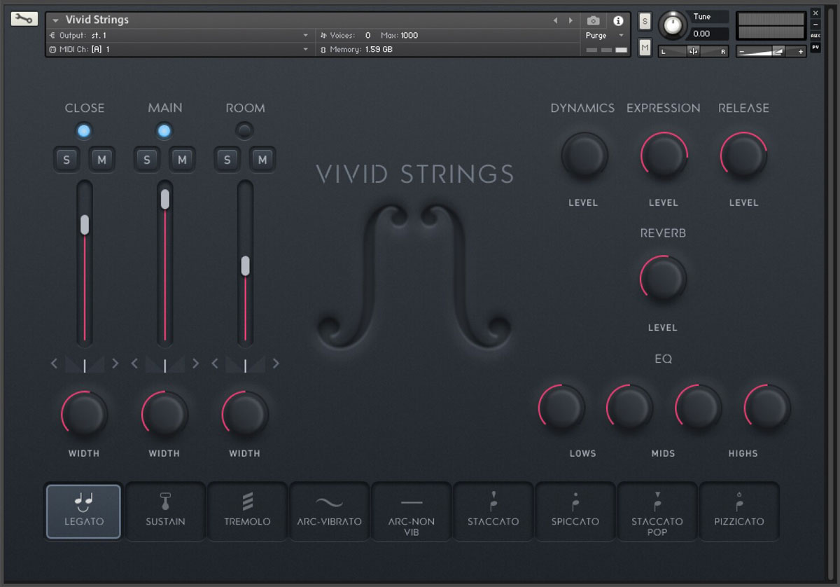Click the MAIN mic volume fader
This screenshot has height=587, width=840.
point(164,198)
